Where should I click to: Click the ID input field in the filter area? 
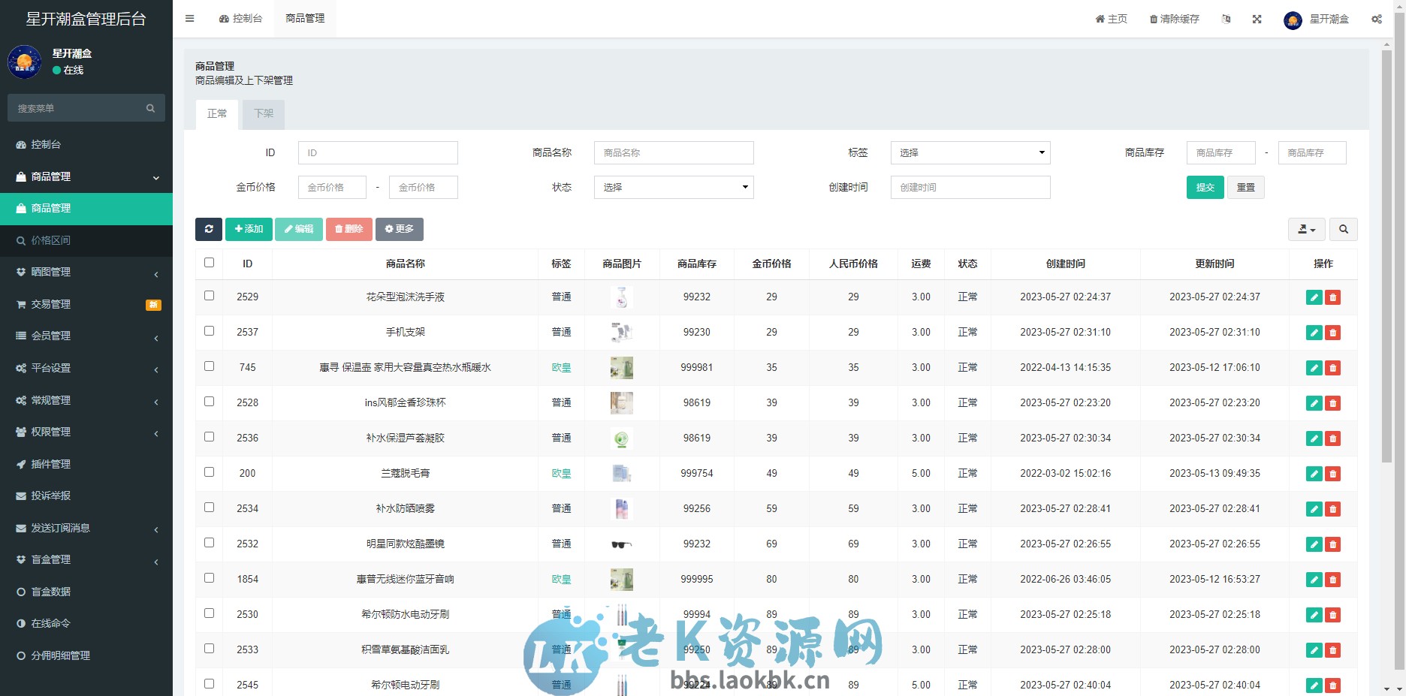click(378, 152)
